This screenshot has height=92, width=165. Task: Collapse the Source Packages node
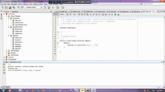click(6, 16)
